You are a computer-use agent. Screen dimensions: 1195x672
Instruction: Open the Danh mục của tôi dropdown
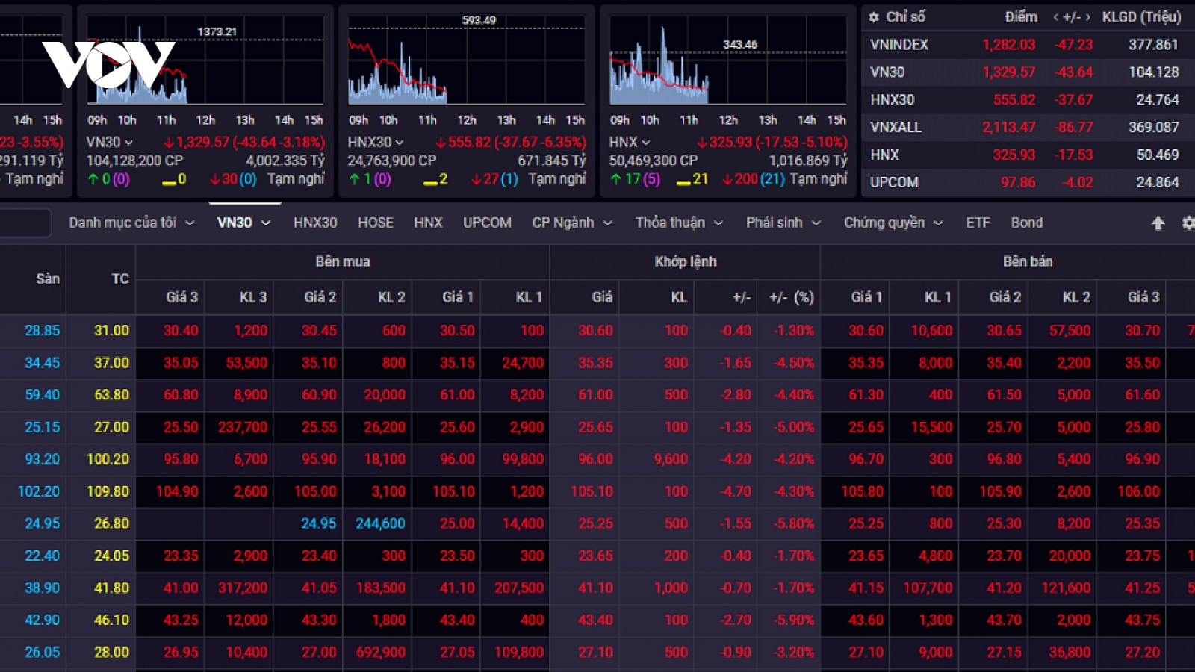coord(131,223)
